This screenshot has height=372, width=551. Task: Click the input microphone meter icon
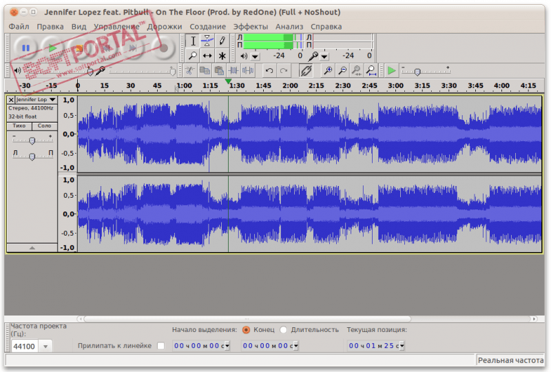313,56
